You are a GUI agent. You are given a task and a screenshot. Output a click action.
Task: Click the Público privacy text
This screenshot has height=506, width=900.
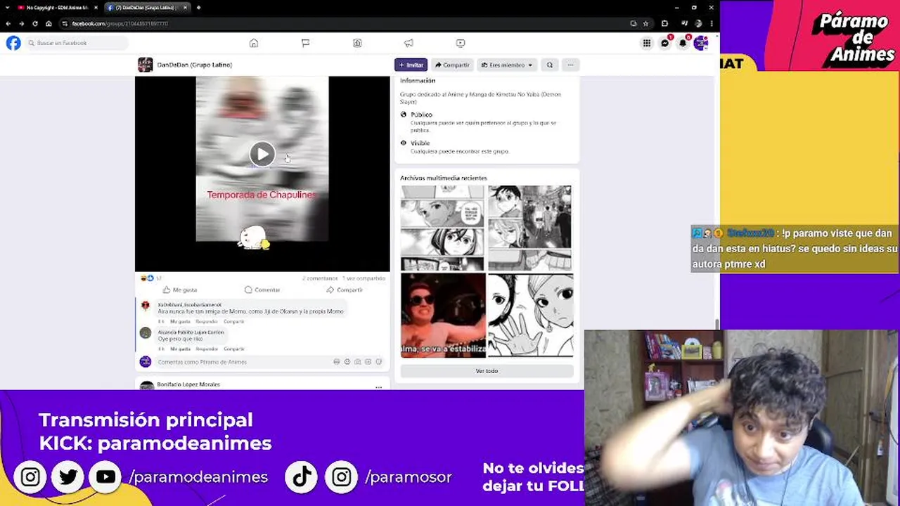pyautogui.click(x=421, y=115)
